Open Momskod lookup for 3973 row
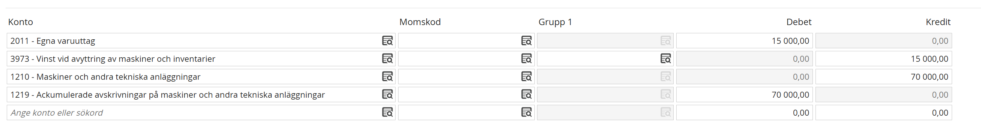Screen dimensions: 981x140 526,58
